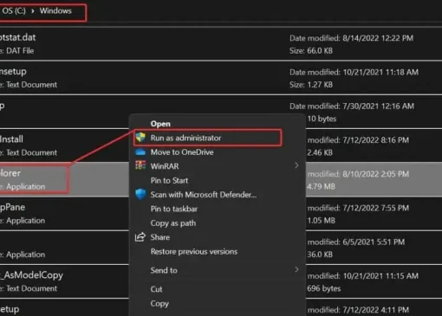Click the modified 10/21/2021 11:15 AM text
This screenshot has height=316, width=442.
pos(363,276)
